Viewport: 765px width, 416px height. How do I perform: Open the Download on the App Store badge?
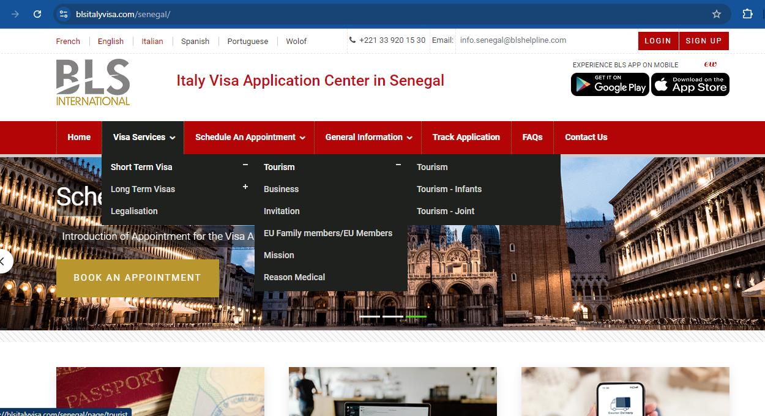[690, 84]
